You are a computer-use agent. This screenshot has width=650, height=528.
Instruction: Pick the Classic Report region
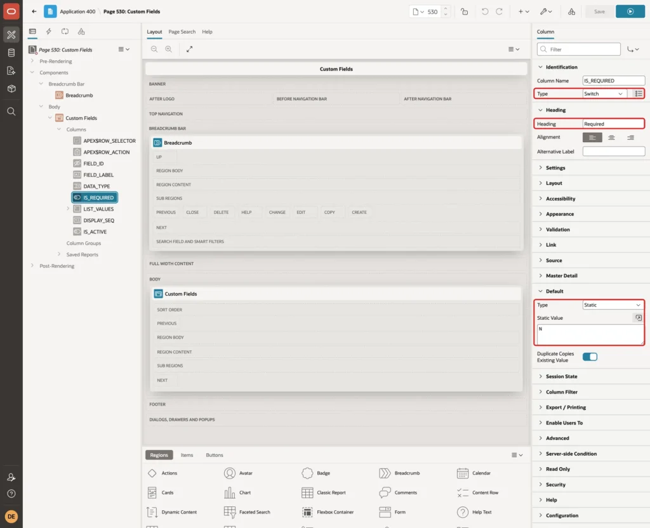pos(324,492)
